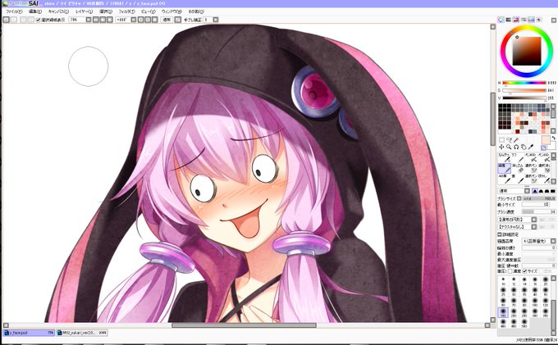The height and width of the screenshot is (345, 558).
Task: Click inside the saturation-value color square
Action: [x=527, y=51]
